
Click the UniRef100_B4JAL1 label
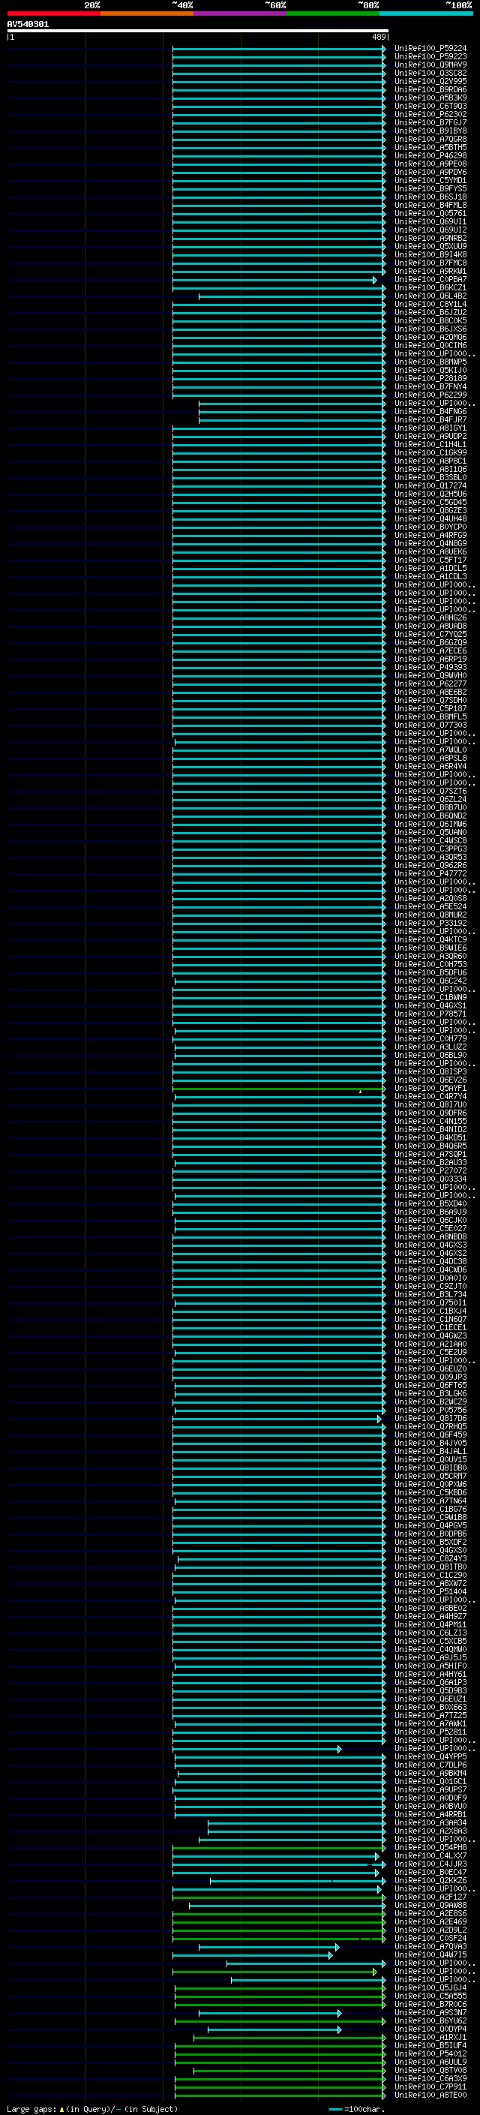[x=430, y=1451]
